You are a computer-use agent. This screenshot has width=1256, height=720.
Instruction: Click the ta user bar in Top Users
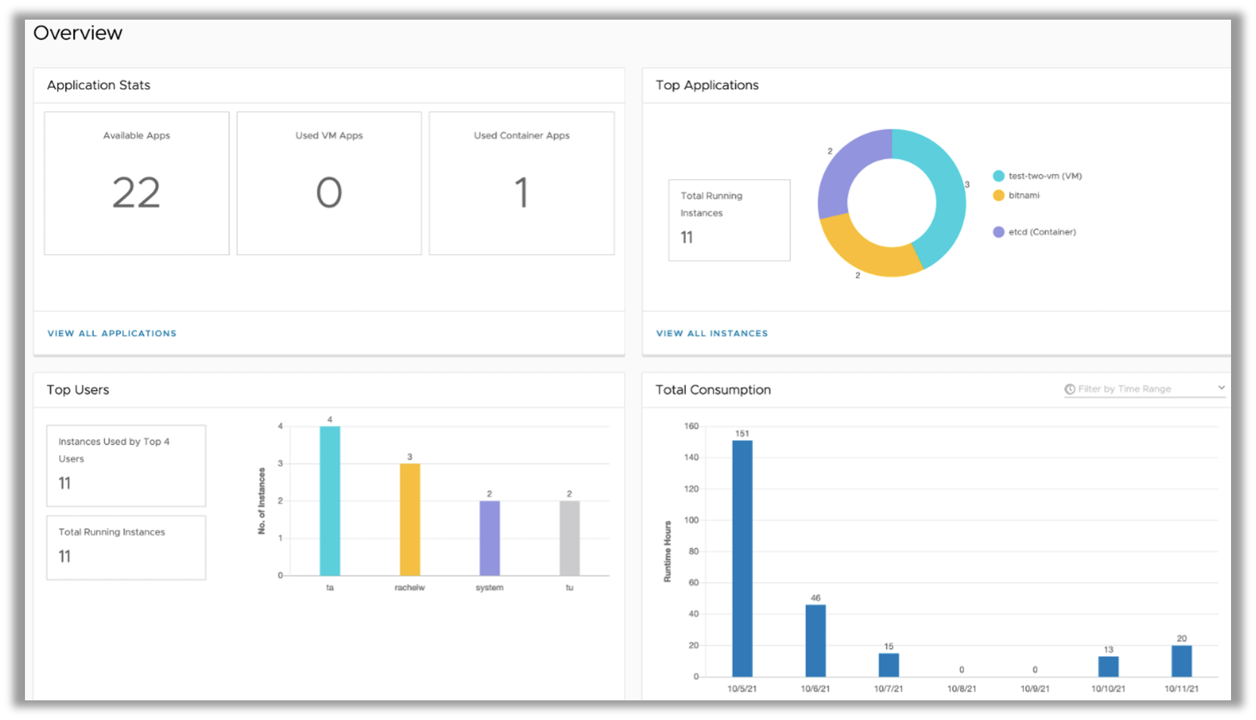point(330,501)
